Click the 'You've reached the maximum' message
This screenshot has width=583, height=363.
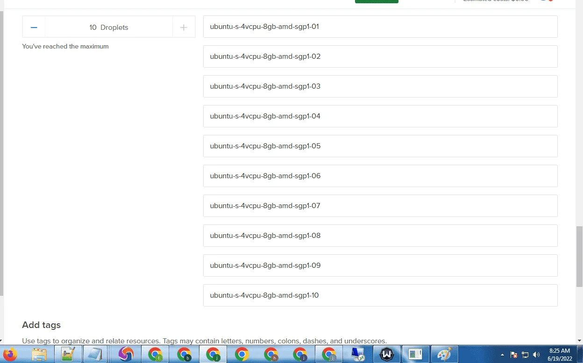tap(65, 47)
